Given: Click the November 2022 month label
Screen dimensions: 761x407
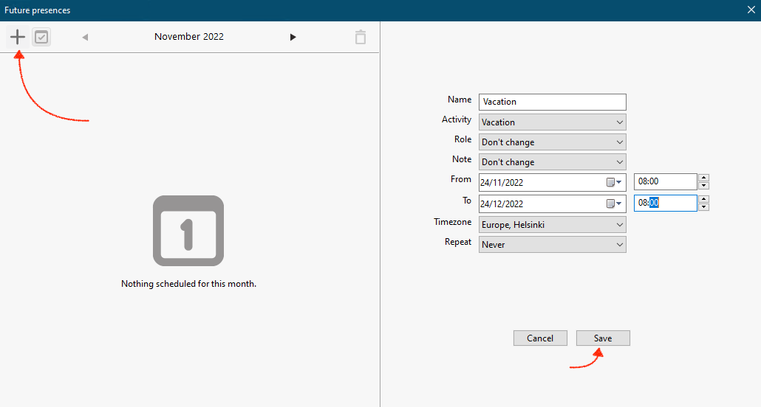Looking at the screenshot, I should [189, 37].
